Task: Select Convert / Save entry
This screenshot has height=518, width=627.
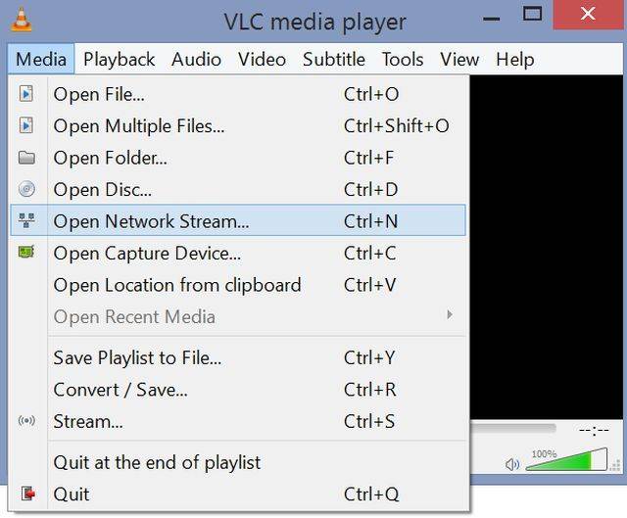Action: click(121, 389)
